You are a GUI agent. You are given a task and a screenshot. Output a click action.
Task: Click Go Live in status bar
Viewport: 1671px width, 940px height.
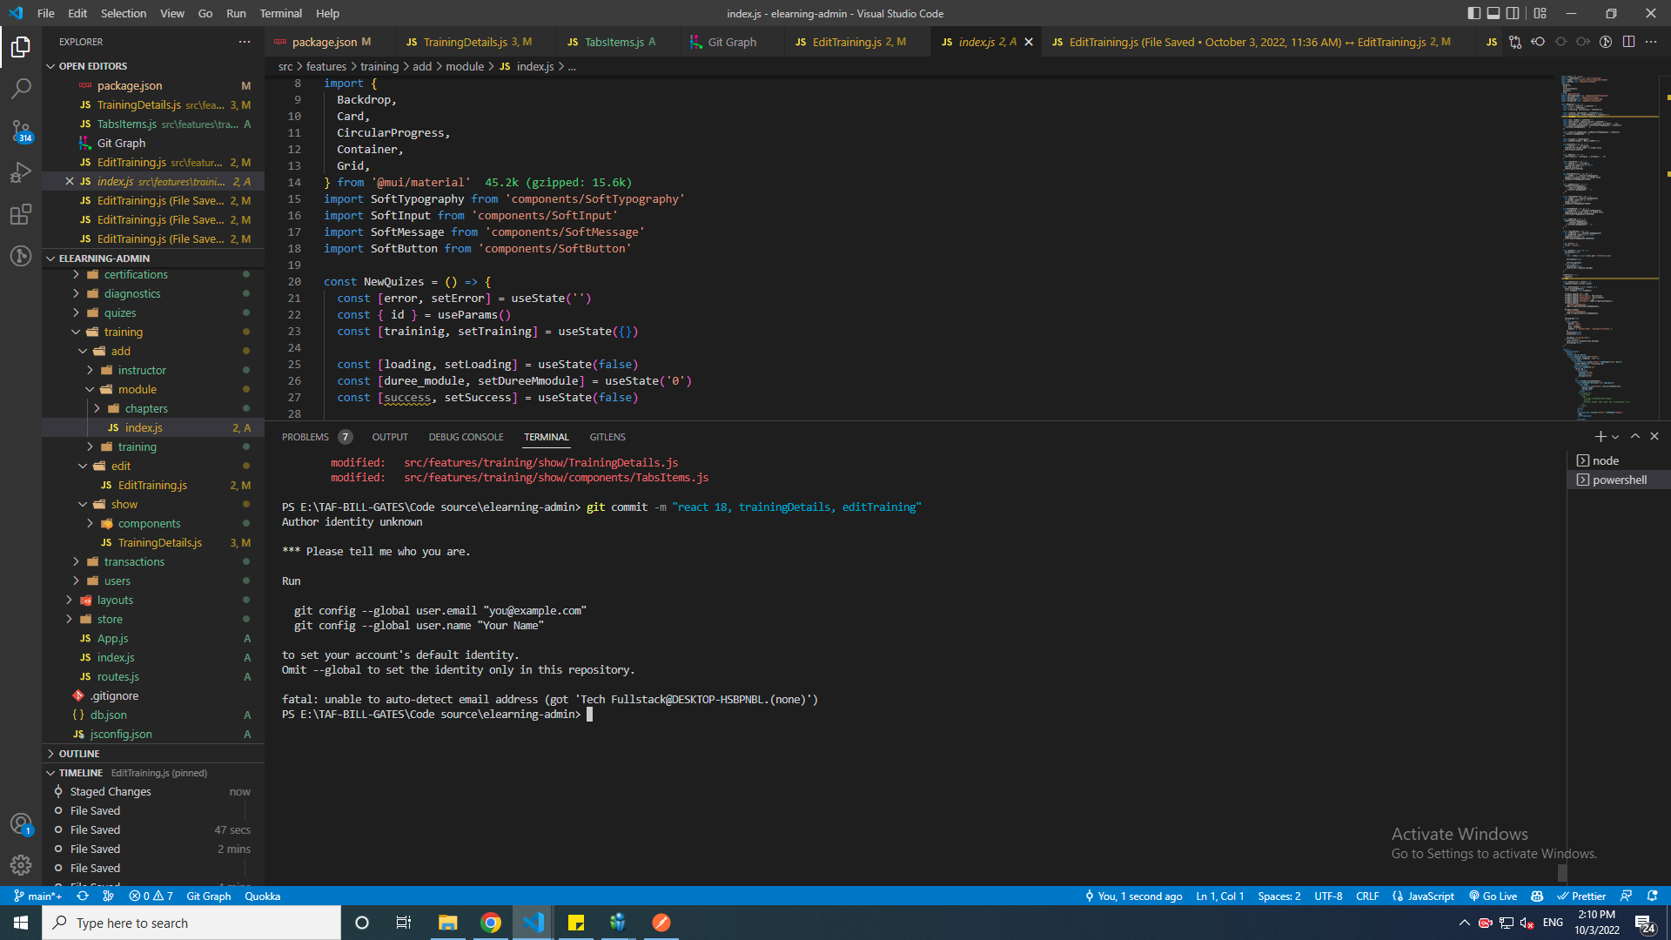pos(1493,896)
